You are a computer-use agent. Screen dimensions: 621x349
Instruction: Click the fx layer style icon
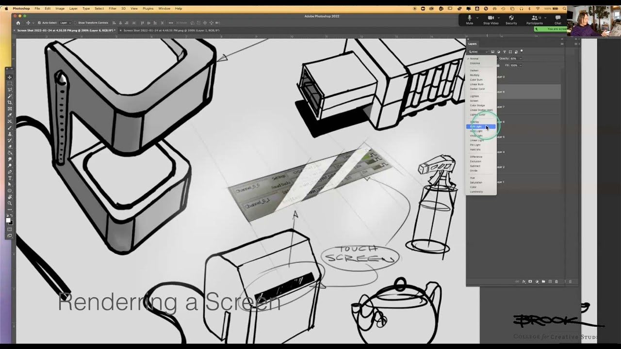pos(524,281)
